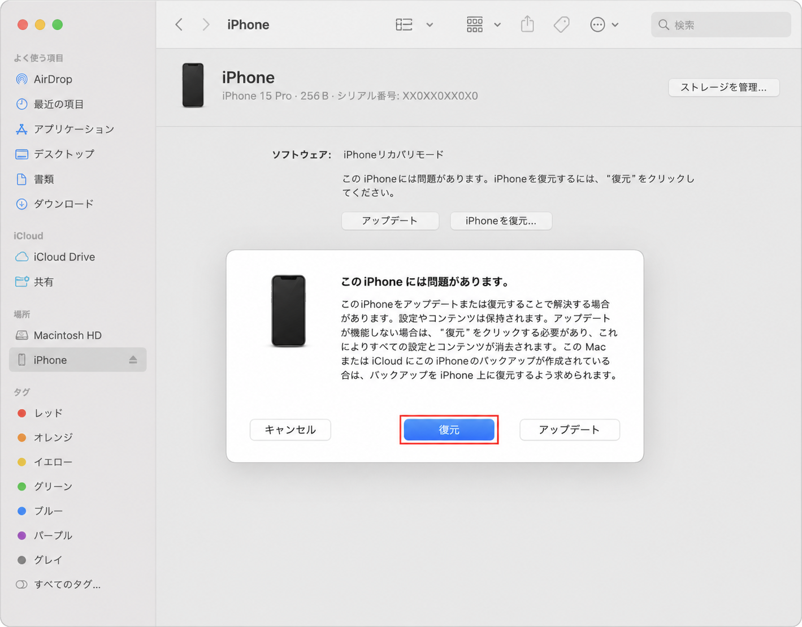Screen dimensions: 802x627
Task: Click the 検索 search field
Action: pos(721,25)
